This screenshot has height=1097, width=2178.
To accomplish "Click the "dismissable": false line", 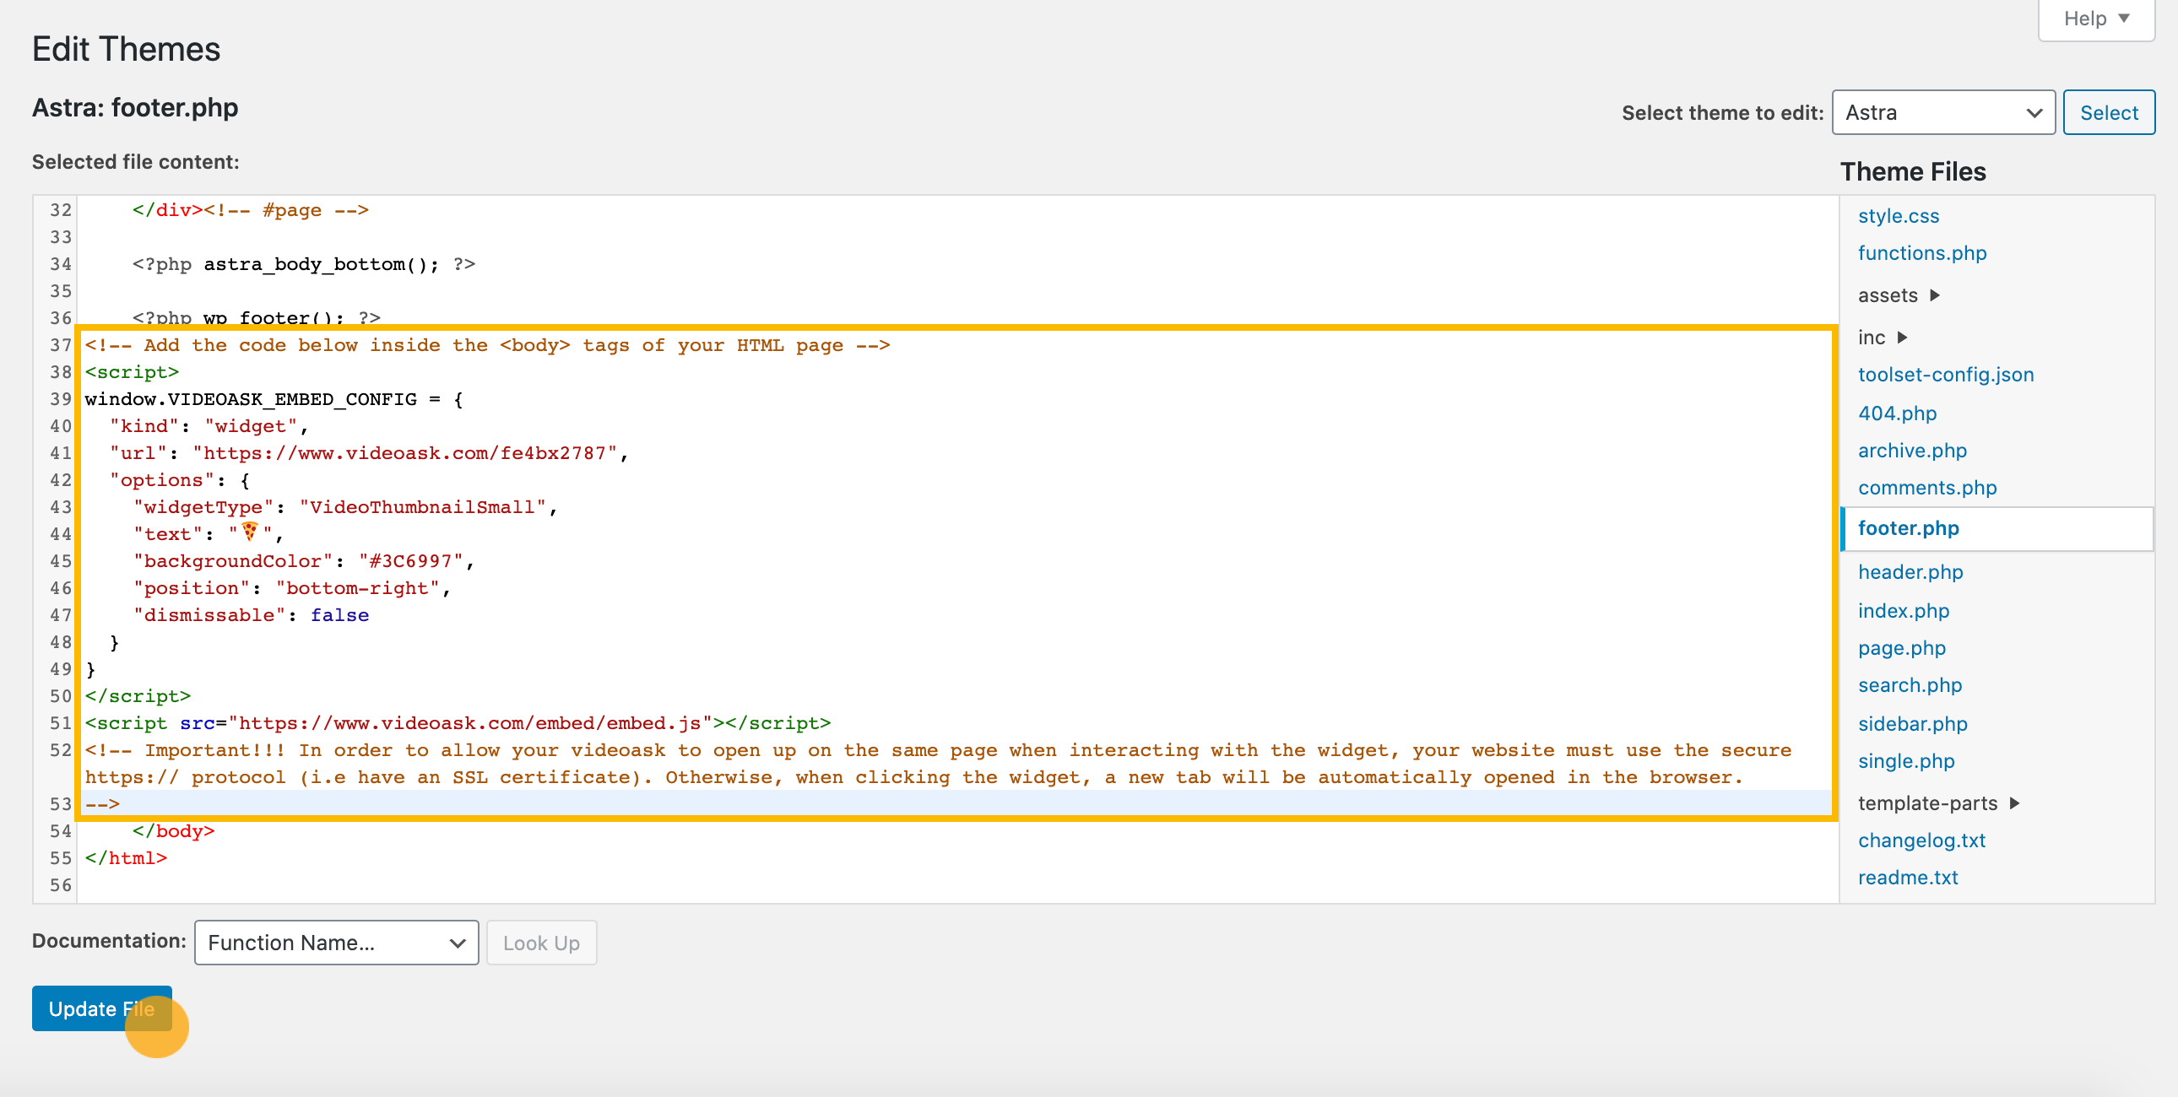I will pos(251,616).
